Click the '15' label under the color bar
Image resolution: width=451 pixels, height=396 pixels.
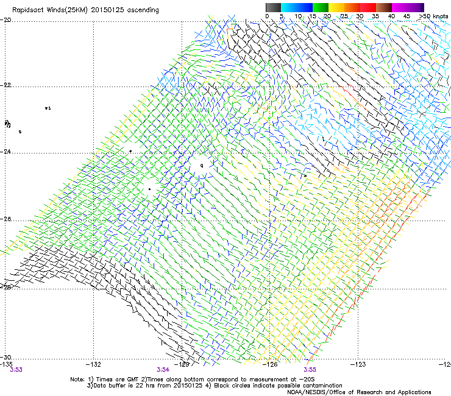[313, 16]
